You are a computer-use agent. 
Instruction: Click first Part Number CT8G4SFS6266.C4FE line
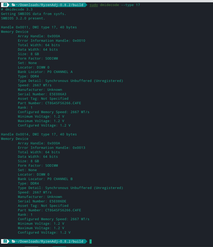pos(49,103)
